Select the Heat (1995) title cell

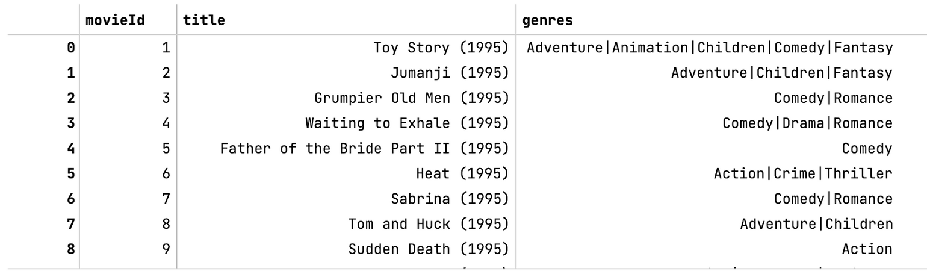(462, 174)
